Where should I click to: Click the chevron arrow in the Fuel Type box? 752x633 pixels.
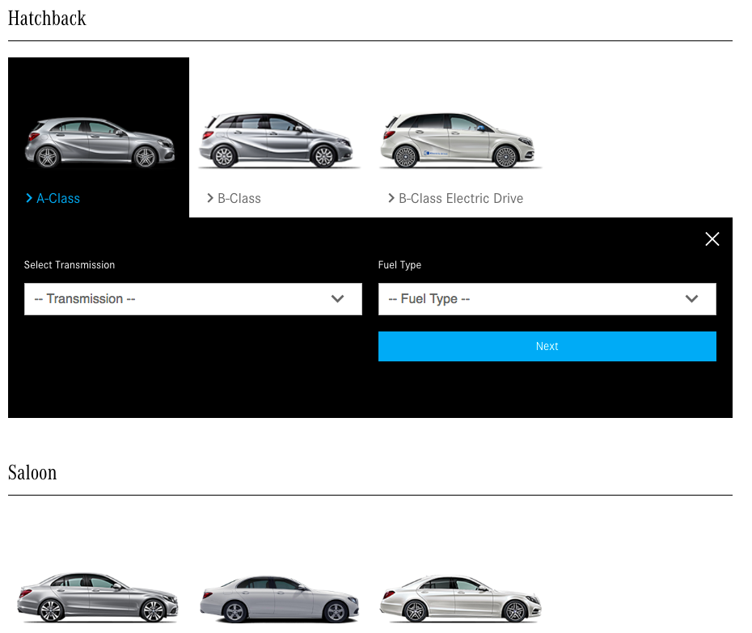pos(691,299)
